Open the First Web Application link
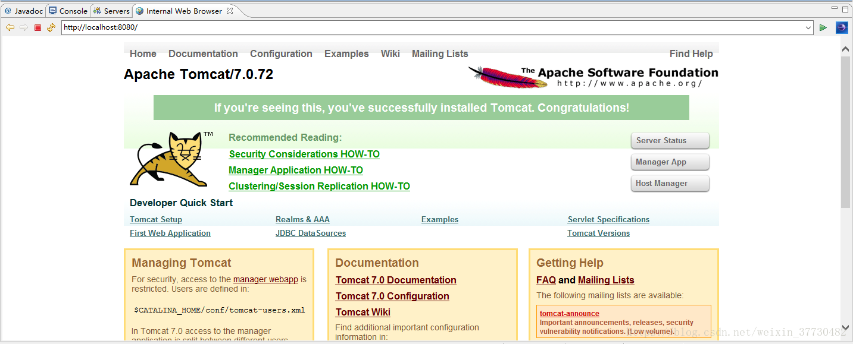 (x=170, y=233)
